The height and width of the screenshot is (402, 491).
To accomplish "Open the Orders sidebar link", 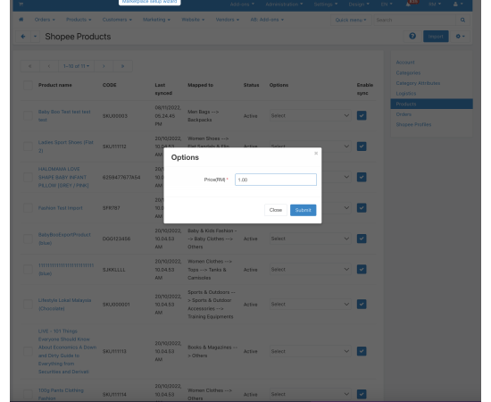I will [x=404, y=114].
